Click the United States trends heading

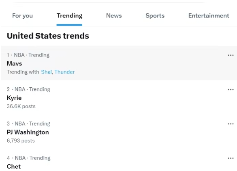[48, 36]
